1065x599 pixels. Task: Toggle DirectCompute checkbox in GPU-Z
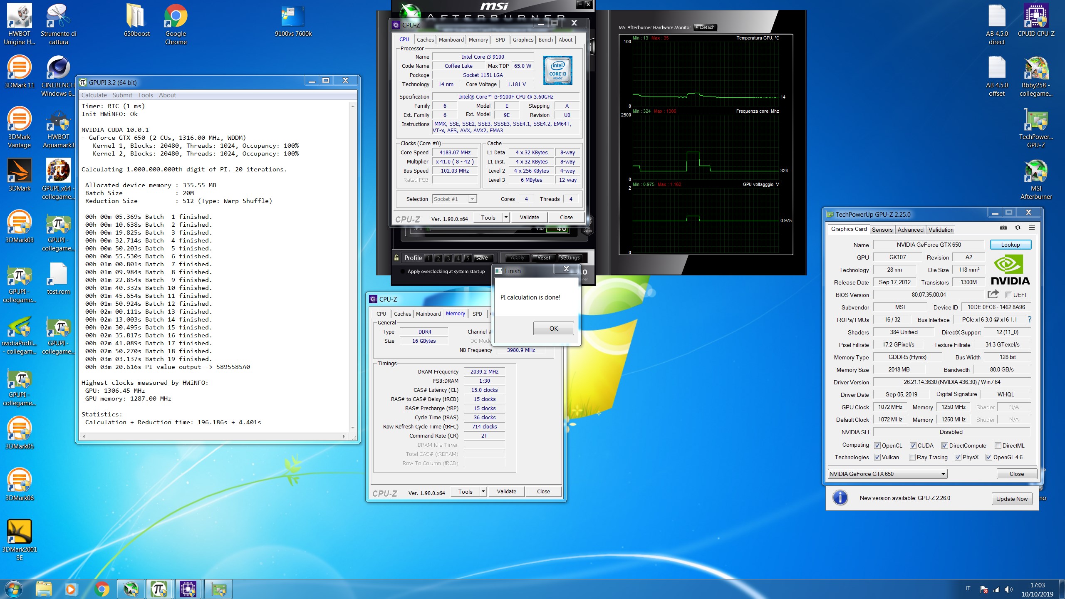[x=945, y=446]
